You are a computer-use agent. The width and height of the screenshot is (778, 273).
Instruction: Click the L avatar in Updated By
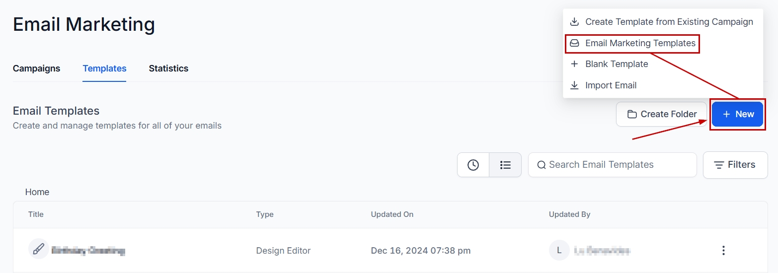(559, 250)
